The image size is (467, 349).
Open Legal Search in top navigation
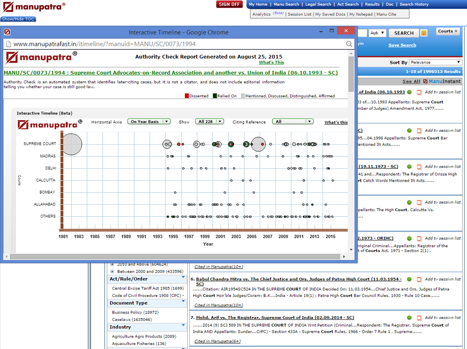[x=318, y=4]
